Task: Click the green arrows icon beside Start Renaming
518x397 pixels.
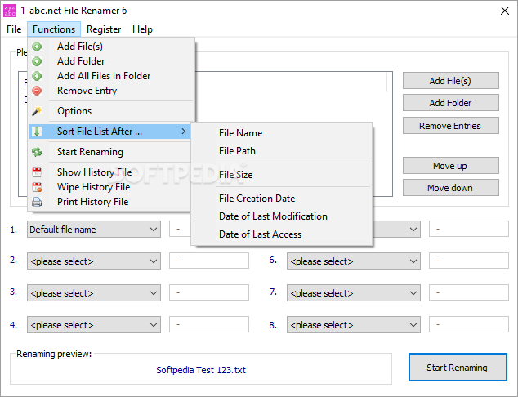Action: click(x=37, y=152)
